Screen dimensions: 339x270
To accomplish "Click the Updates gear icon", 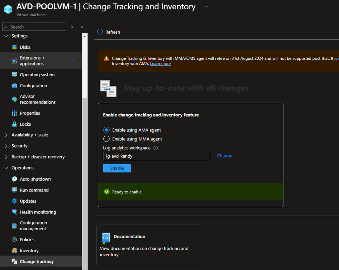I will (14, 201).
